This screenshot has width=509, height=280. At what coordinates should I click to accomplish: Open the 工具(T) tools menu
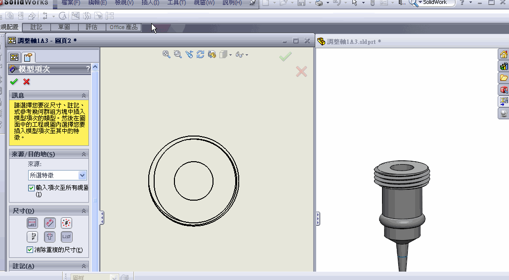(176, 3)
